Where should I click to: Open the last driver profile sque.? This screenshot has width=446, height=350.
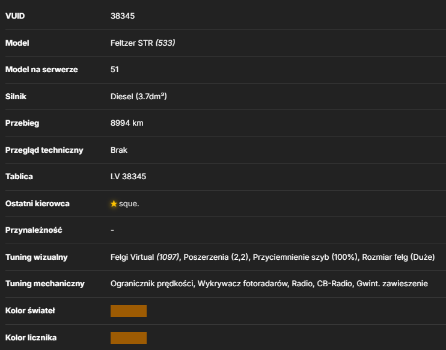click(129, 204)
